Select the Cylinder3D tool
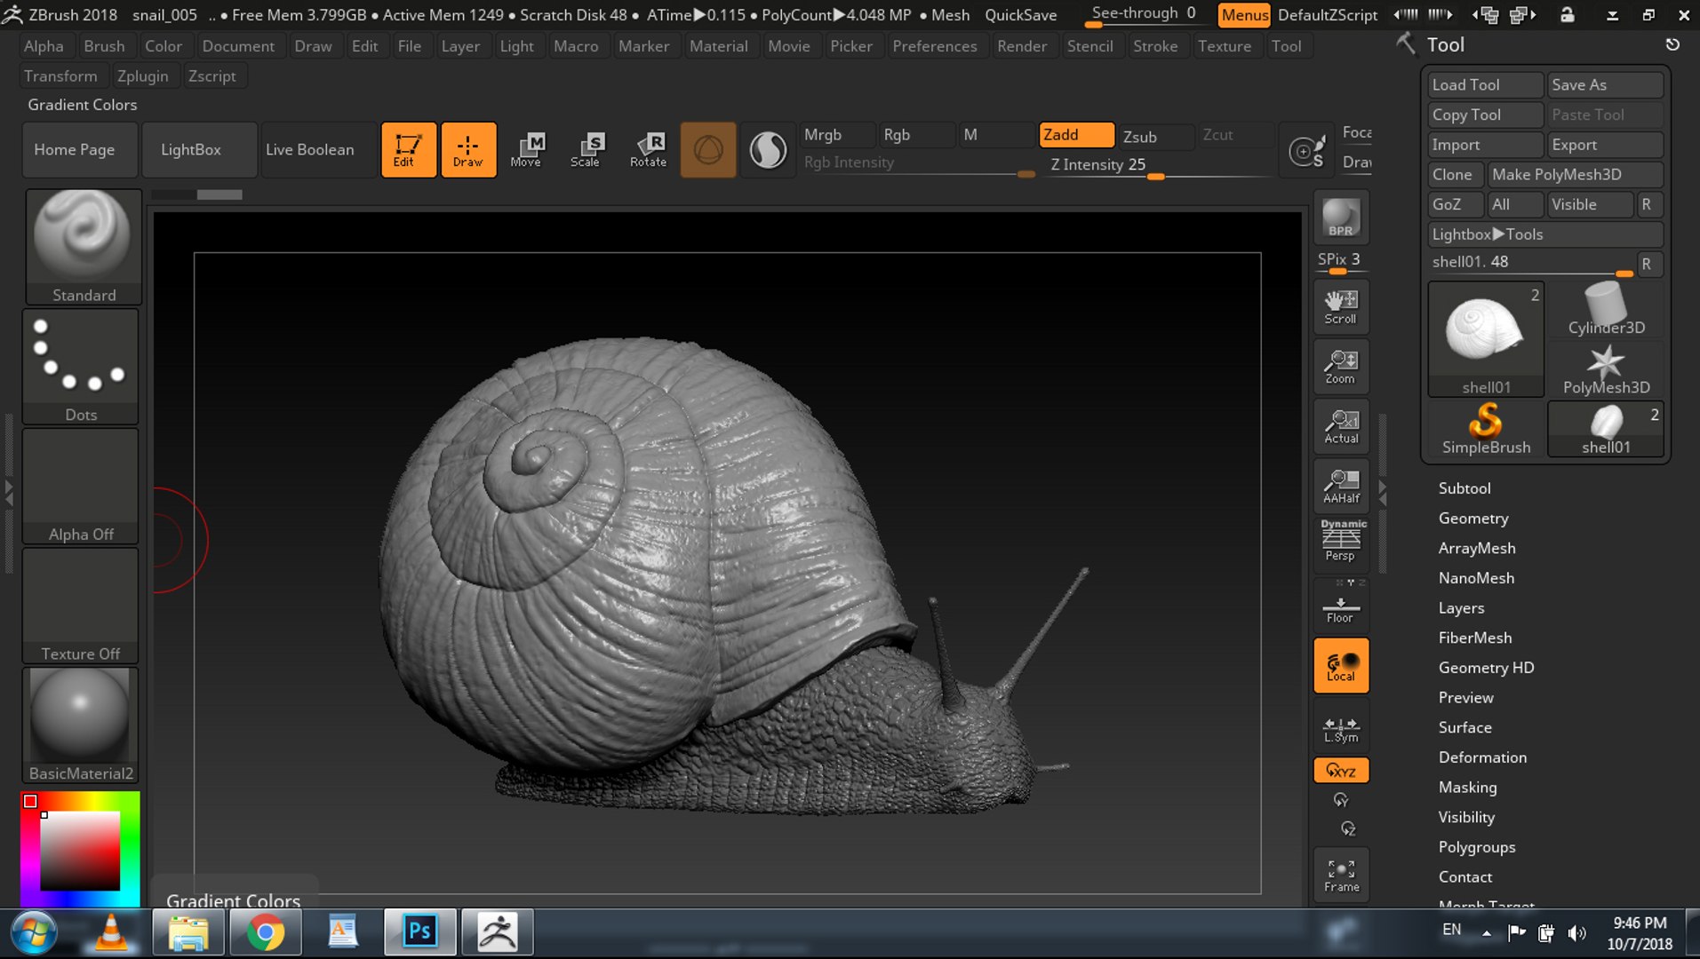This screenshot has height=959, width=1700. [1606, 310]
